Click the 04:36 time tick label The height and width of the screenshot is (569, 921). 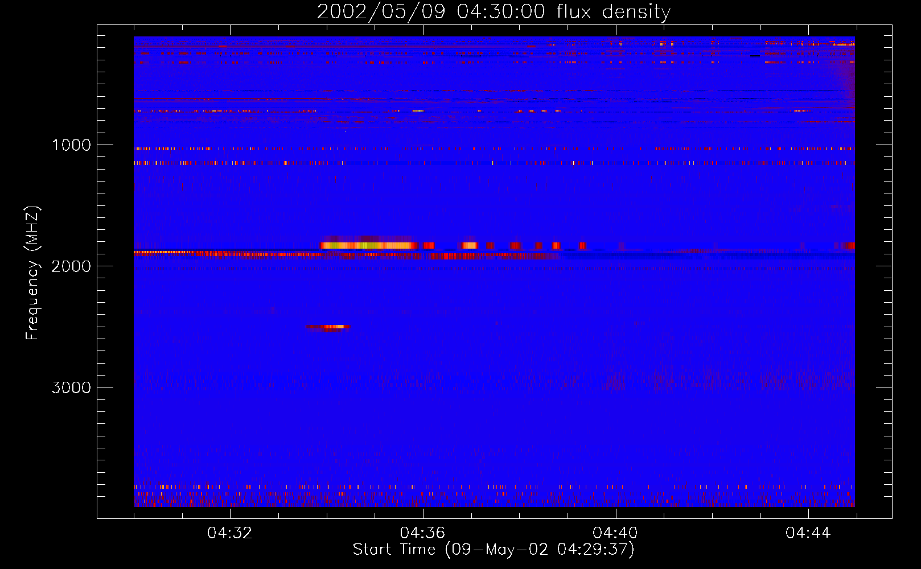(x=422, y=533)
